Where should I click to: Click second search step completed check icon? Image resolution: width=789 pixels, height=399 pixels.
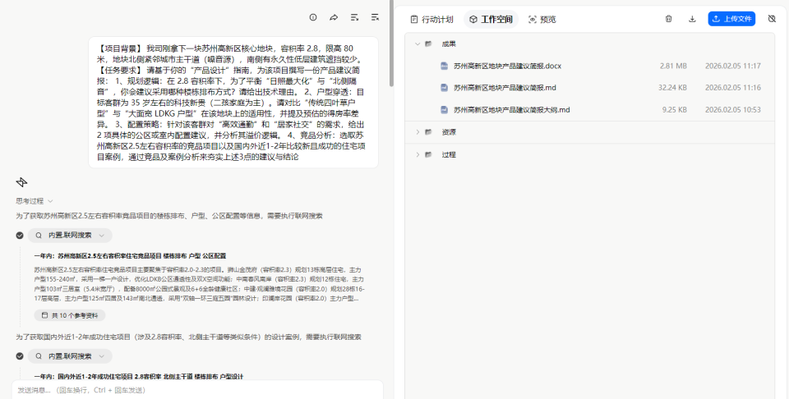point(20,356)
